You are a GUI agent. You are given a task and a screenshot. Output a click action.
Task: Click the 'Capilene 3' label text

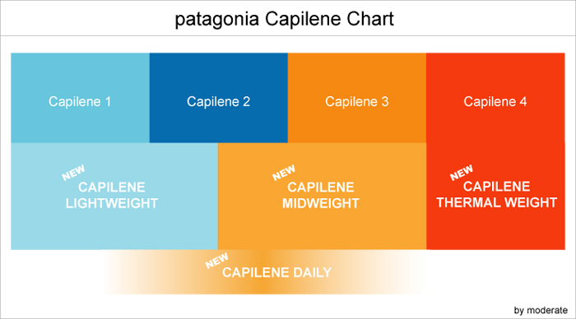pyautogui.click(x=356, y=102)
